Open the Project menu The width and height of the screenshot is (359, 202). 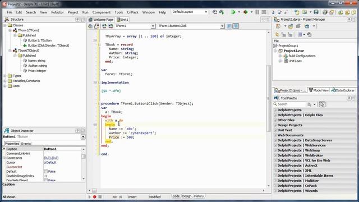point(73,12)
